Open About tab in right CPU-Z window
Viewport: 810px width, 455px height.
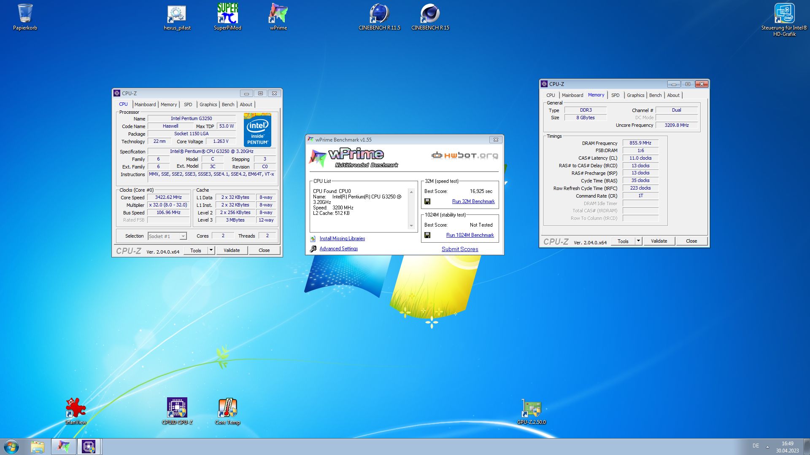tap(673, 95)
